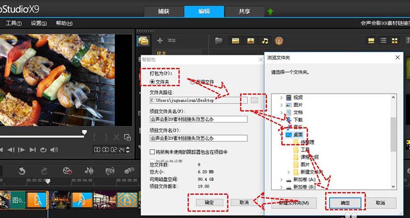The width and height of the screenshot is (410, 218).
Task: Switch library to large thumbnail strip view
Action: coord(371,41)
